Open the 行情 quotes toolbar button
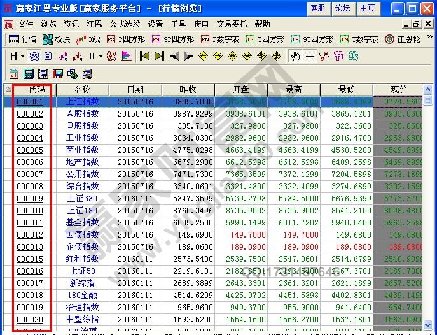 tap(23, 39)
